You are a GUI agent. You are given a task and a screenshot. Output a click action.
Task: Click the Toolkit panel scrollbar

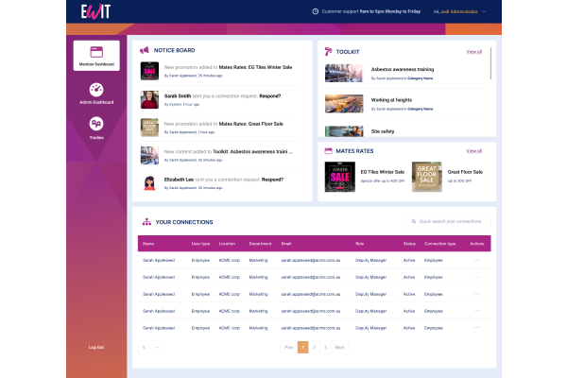pyautogui.click(x=490, y=63)
